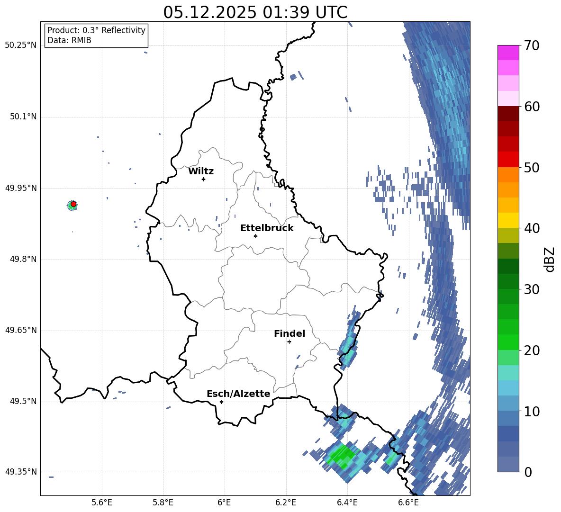Viewport: 561px width, 512px height.
Task: Click the Wiltz town label
Action: (201, 171)
